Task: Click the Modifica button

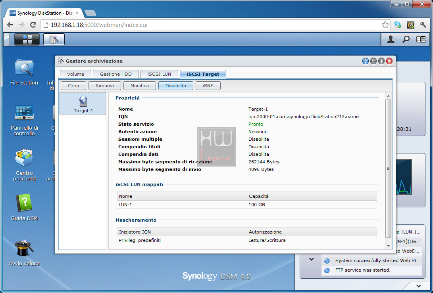Action: [x=139, y=86]
